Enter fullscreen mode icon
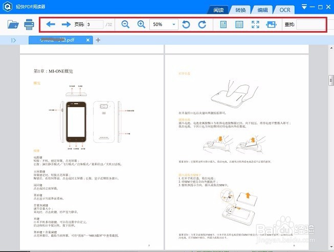This screenshot has width=334, height=252. tap(255, 24)
